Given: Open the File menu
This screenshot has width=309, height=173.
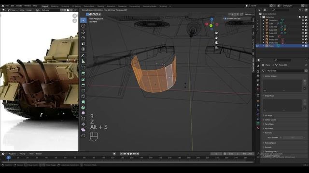Looking at the screenshot, I should 7,6.
